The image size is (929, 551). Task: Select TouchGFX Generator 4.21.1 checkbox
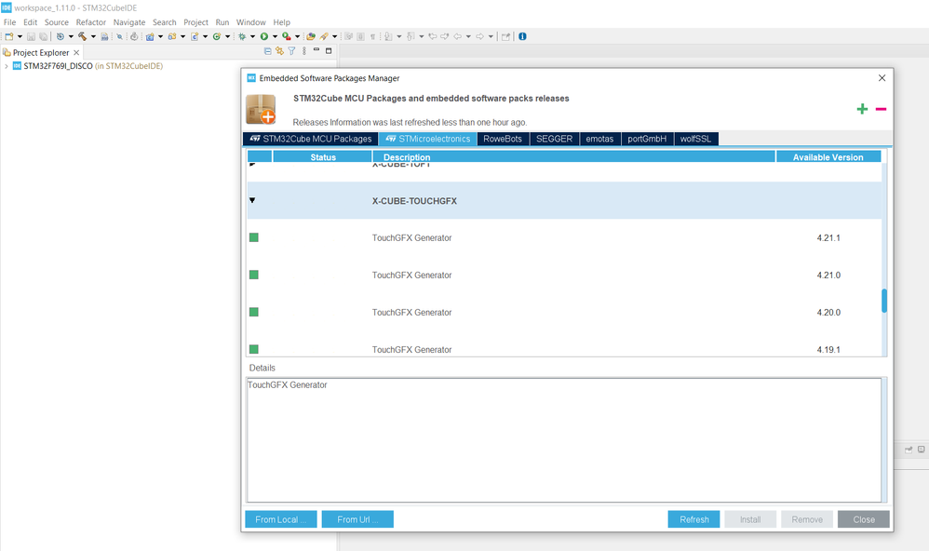[x=253, y=237]
